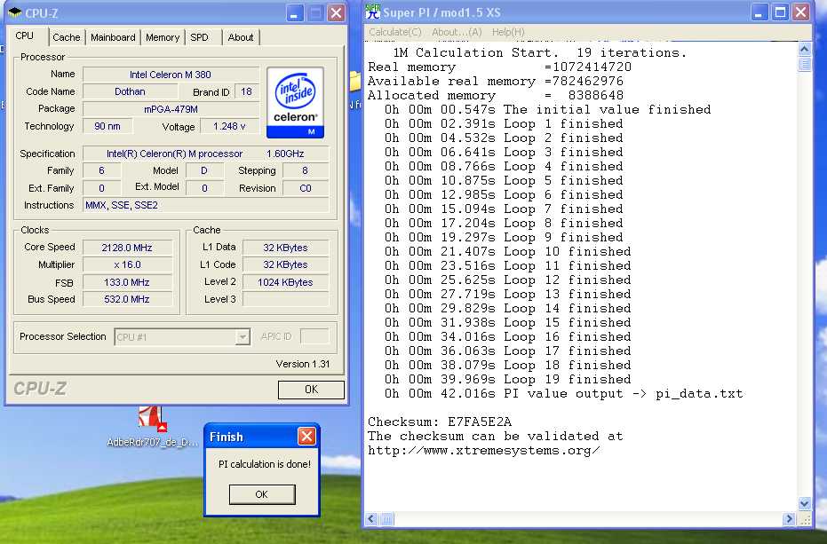827x544 pixels.
Task: Click the Multiplier value 'x 16.0'
Action: click(127, 264)
